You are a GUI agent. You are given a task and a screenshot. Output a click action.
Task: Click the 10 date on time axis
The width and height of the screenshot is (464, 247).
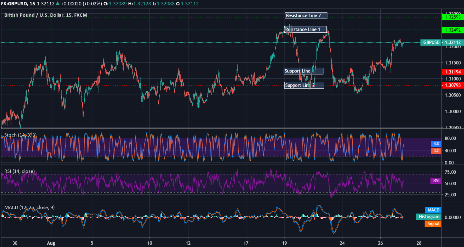point(150,243)
